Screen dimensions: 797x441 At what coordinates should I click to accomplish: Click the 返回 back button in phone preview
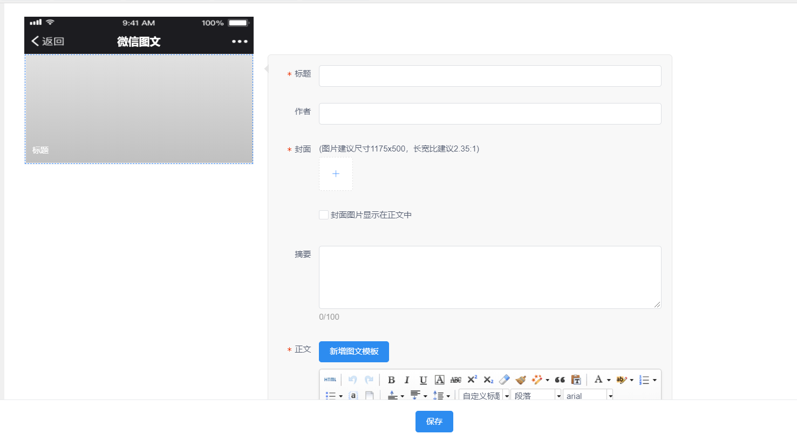click(x=47, y=42)
